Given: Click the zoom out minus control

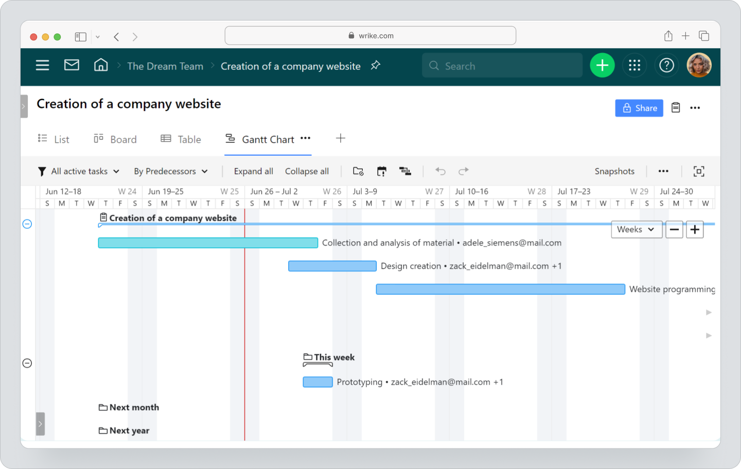Looking at the screenshot, I should pyautogui.click(x=674, y=229).
